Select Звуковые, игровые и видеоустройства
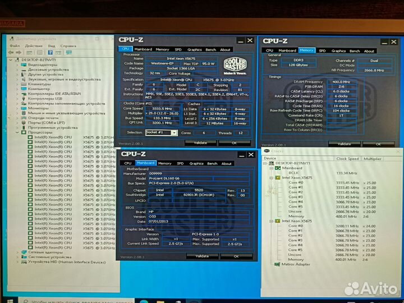 [65, 79]
